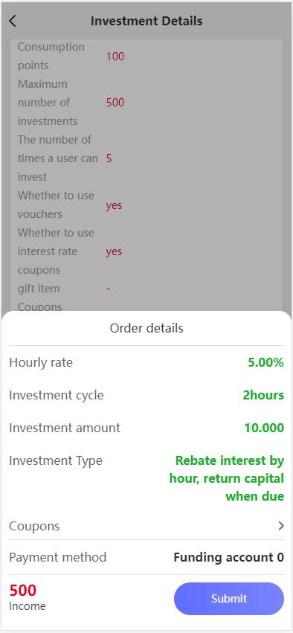Select the 2hours investment cycle value

click(263, 395)
